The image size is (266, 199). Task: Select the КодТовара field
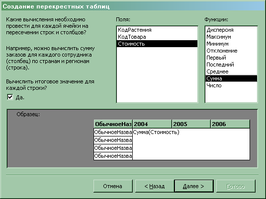click(x=157, y=37)
